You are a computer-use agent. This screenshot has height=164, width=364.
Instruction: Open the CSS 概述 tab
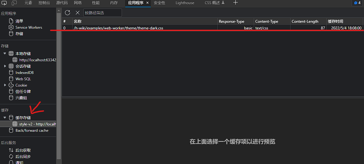click(x=214, y=3)
